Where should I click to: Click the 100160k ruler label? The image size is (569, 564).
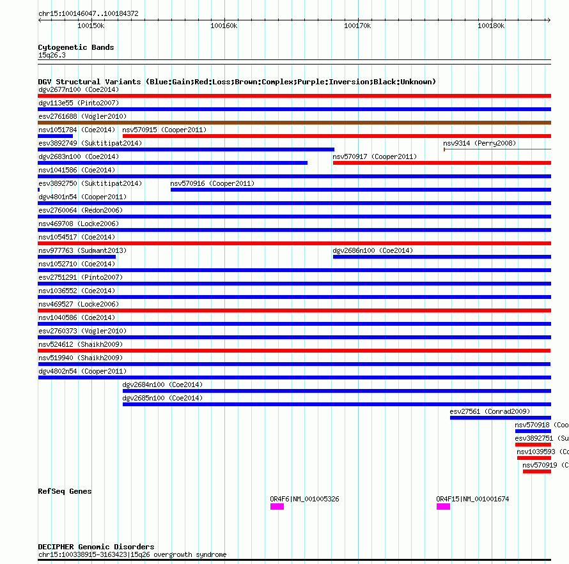coord(224,26)
